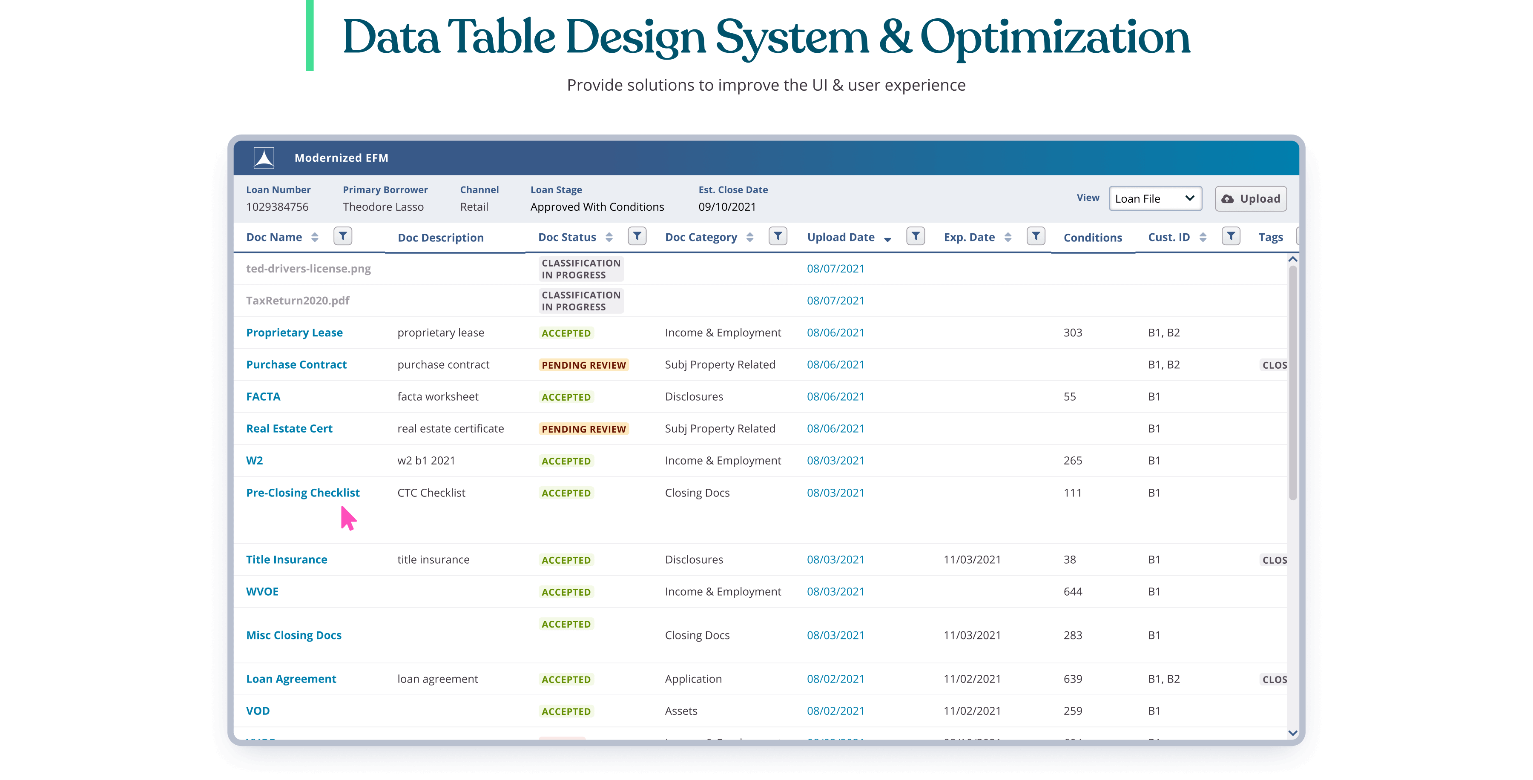Image resolution: width=1533 pixels, height=780 pixels.
Task: Sort Doc Category column with arrows
Action: [x=750, y=238]
